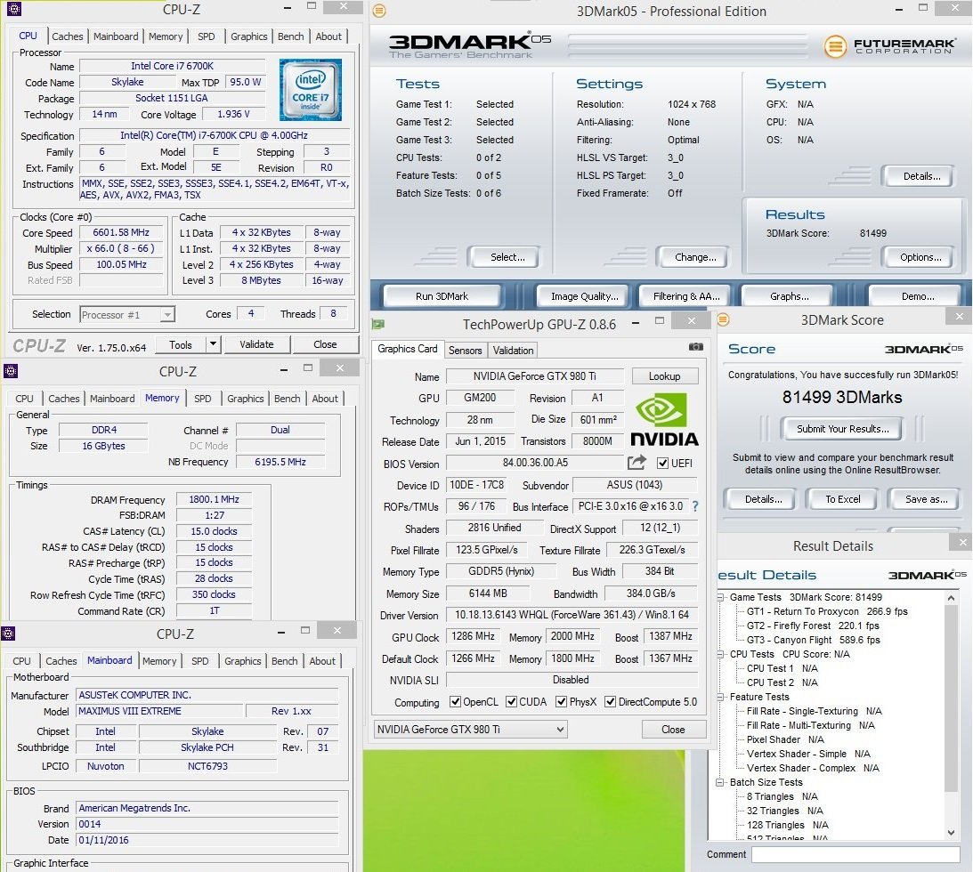Toggle the OpenCL checkbox

click(456, 701)
